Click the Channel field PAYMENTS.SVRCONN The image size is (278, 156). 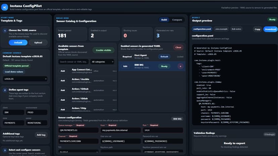pos(78,141)
